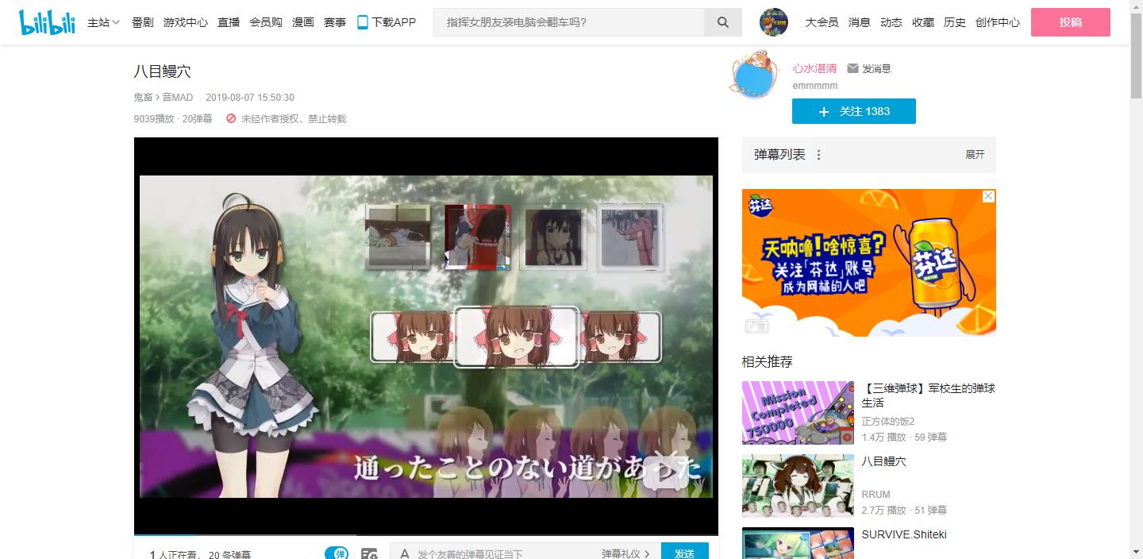Click scrollbar down arrow
Viewport: 1143px width, 559px height.
(1136, 552)
